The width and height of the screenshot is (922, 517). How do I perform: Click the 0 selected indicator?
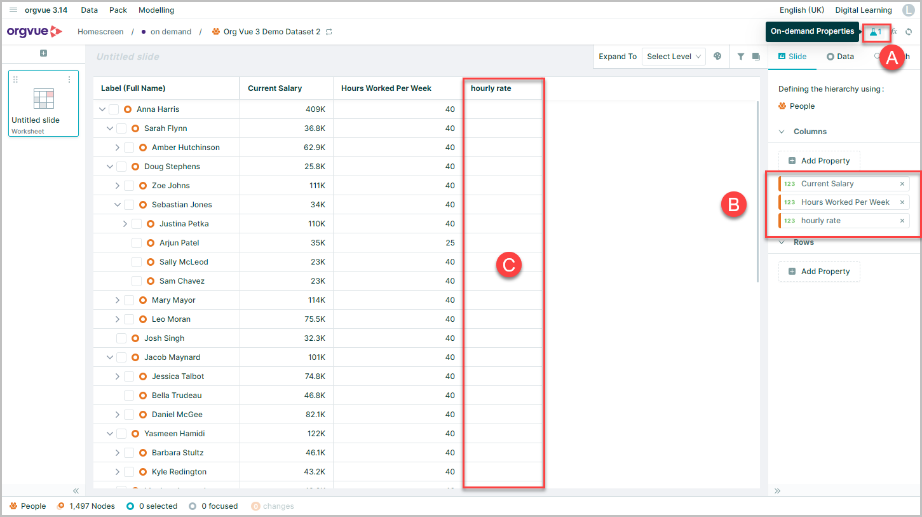tap(152, 506)
